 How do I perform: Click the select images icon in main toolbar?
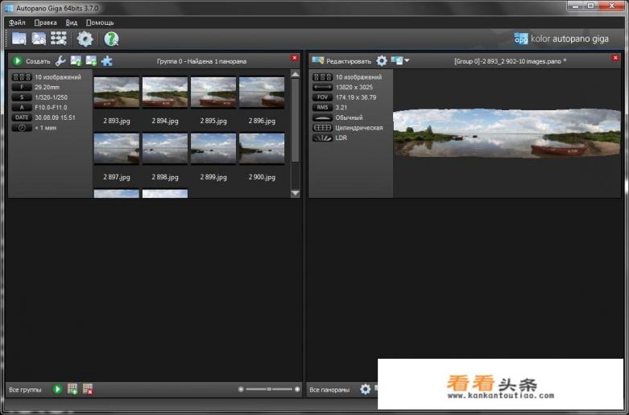[x=38, y=39]
